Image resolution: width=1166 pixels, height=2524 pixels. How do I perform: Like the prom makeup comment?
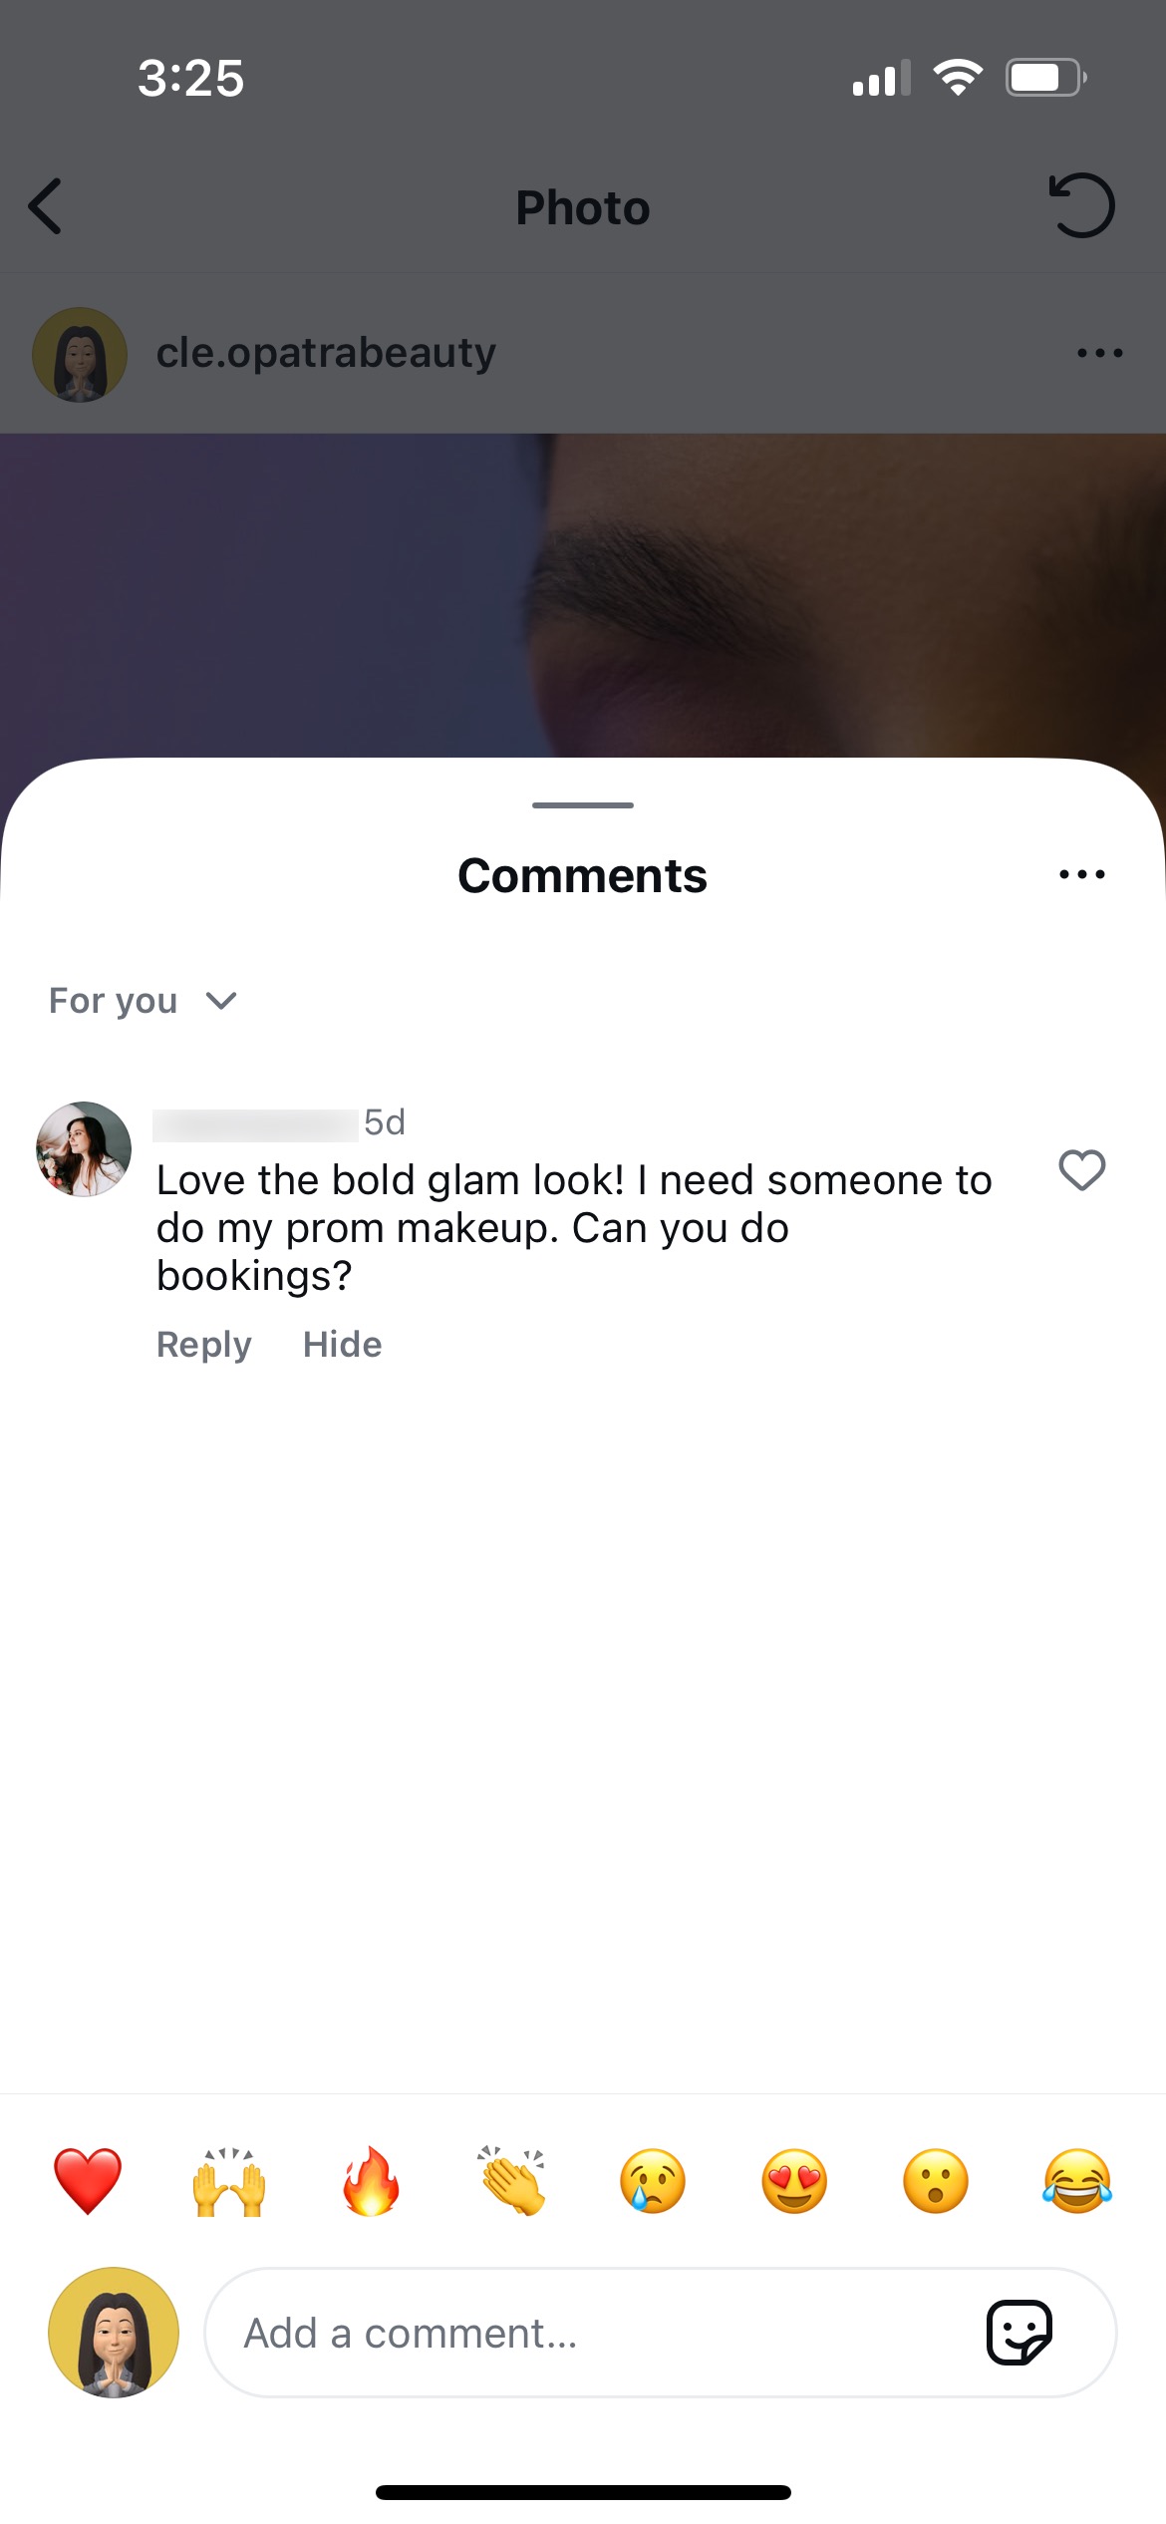pos(1081,1170)
